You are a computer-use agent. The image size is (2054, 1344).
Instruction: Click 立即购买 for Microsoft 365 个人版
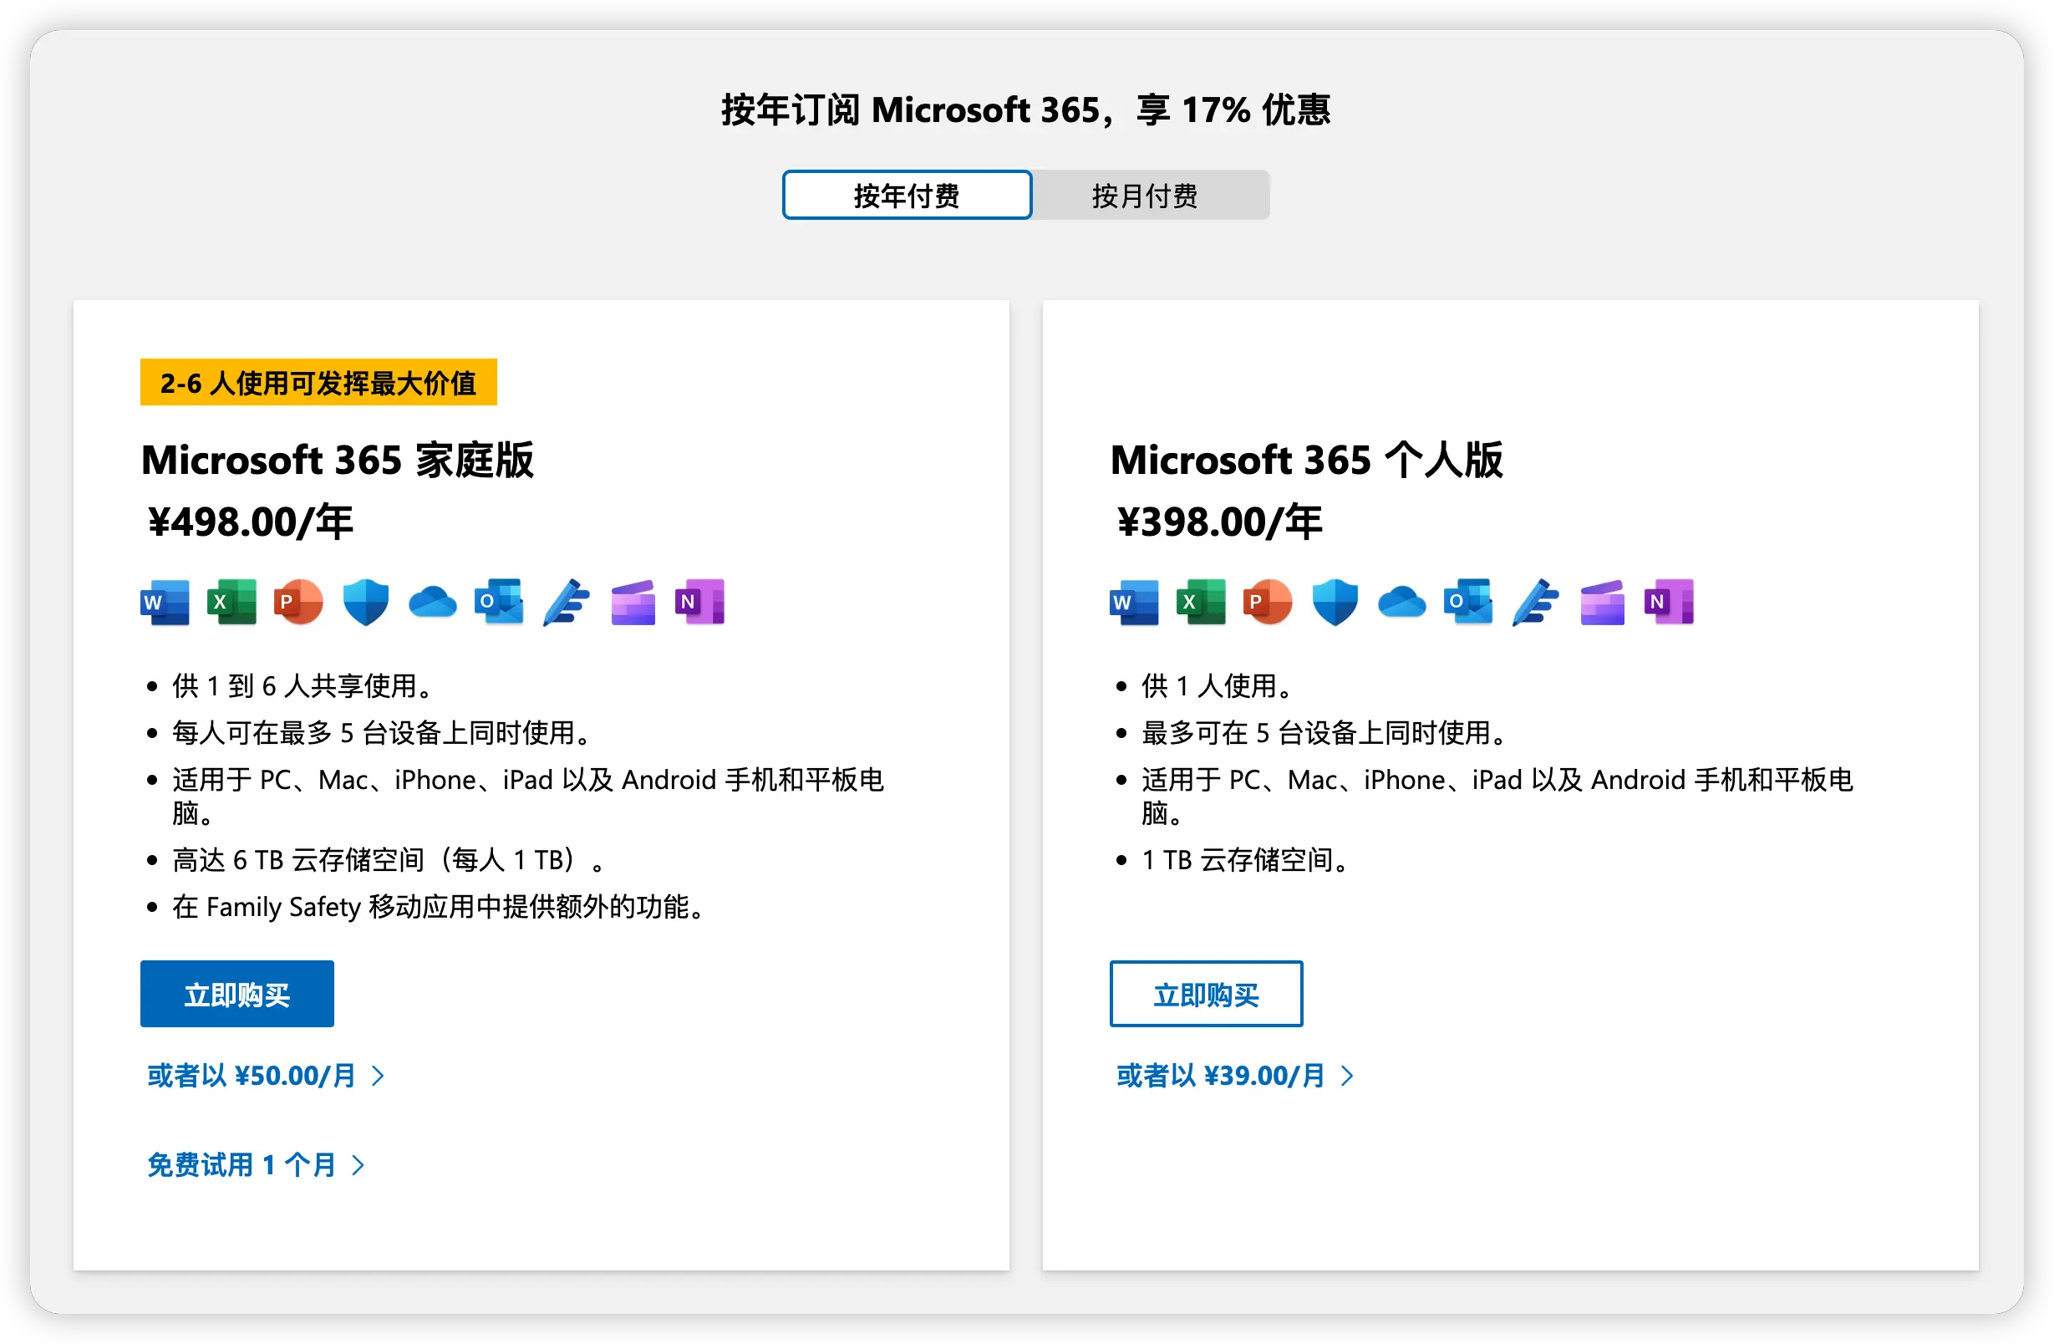point(1206,994)
